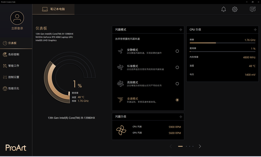Click the 立即登录 login link
The height and width of the screenshot is (157, 261).
point(17,28)
